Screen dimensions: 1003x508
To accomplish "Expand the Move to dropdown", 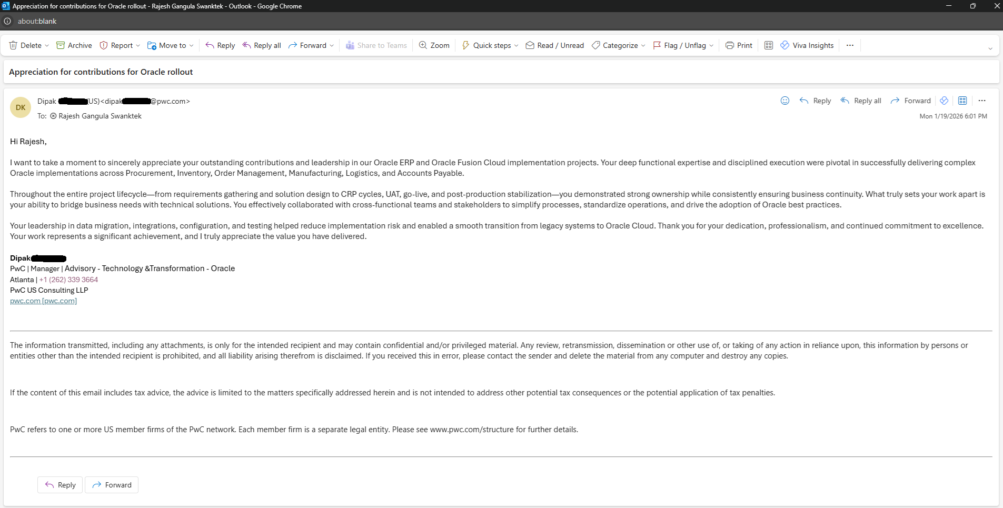I will (191, 46).
